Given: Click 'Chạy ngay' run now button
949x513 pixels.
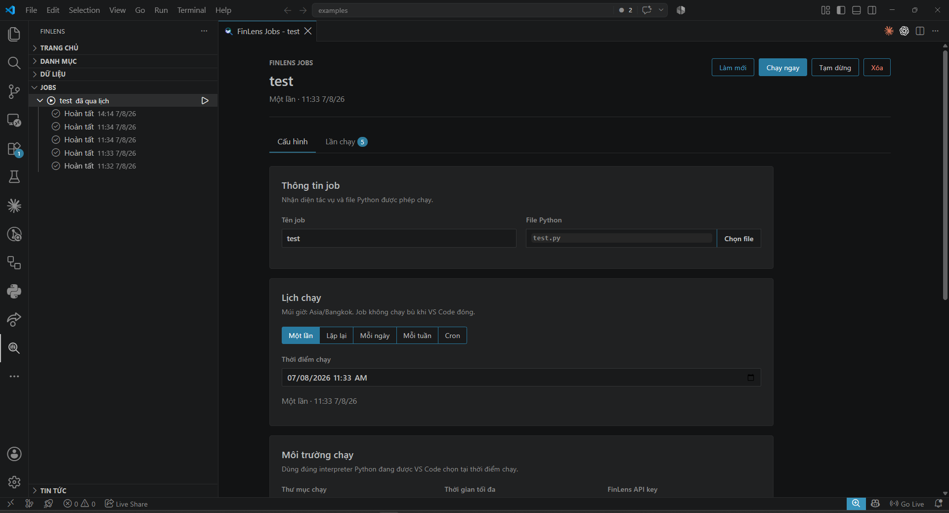Looking at the screenshot, I should [x=782, y=68].
